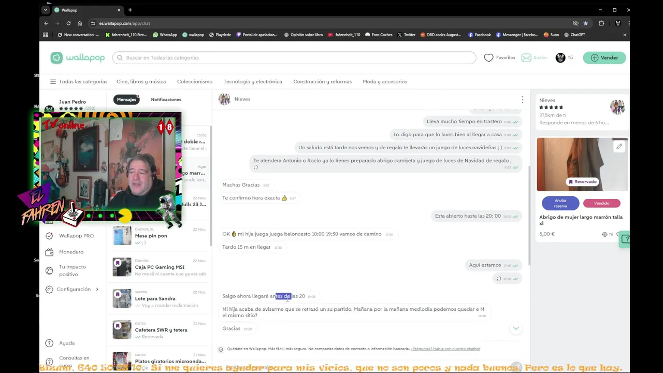The width and height of the screenshot is (663, 373).
Task: Open Tecnología y electrónica category
Action: tap(253, 81)
